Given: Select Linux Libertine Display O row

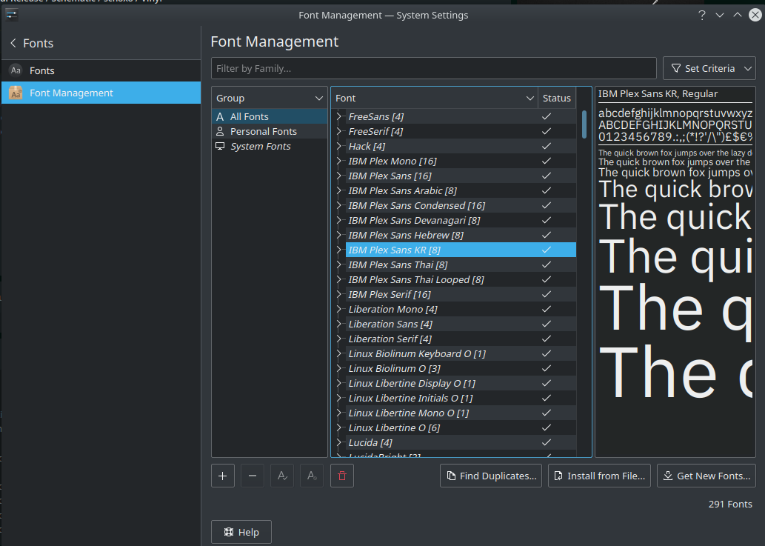Looking at the screenshot, I should pos(461,383).
